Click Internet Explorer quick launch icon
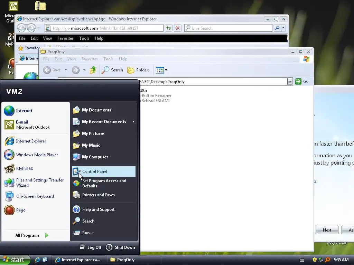 (37, 259)
